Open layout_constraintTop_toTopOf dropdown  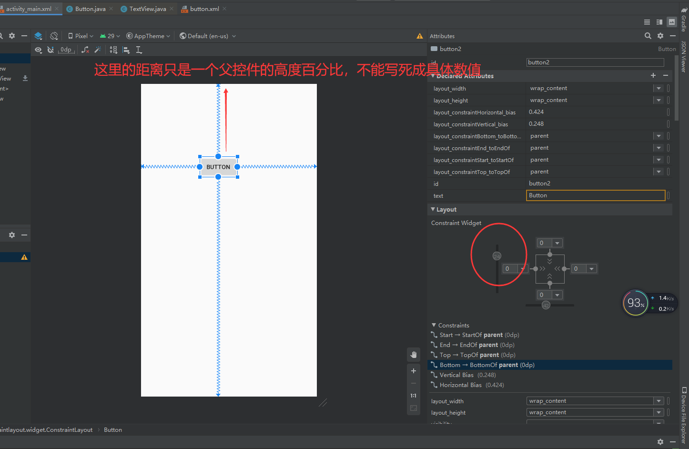point(659,172)
